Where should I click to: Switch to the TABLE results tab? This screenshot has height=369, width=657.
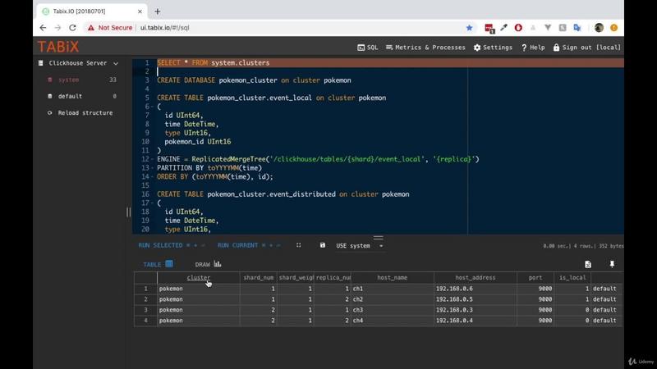click(x=158, y=264)
